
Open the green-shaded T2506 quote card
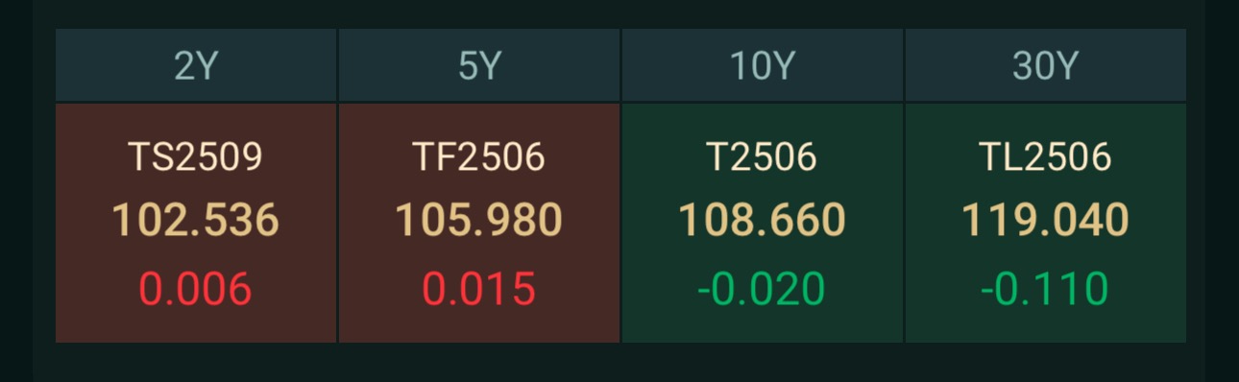[763, 223]
